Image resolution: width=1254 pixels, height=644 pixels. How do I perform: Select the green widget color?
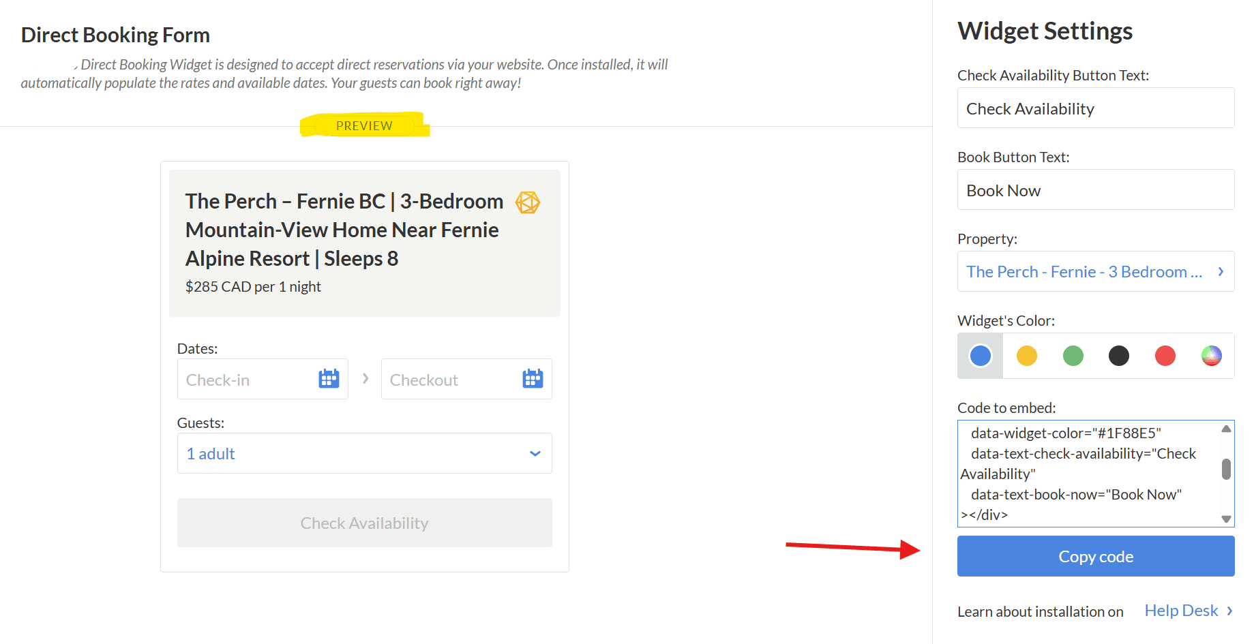[x=1073, y=356]
